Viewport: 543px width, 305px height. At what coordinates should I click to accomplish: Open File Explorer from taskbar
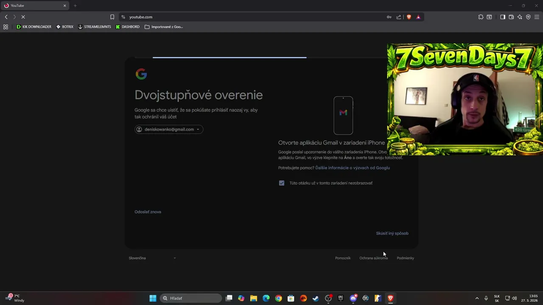point(254,298)
